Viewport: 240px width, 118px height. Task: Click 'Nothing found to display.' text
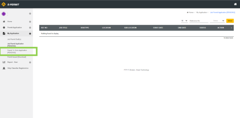tap(50, 34)
